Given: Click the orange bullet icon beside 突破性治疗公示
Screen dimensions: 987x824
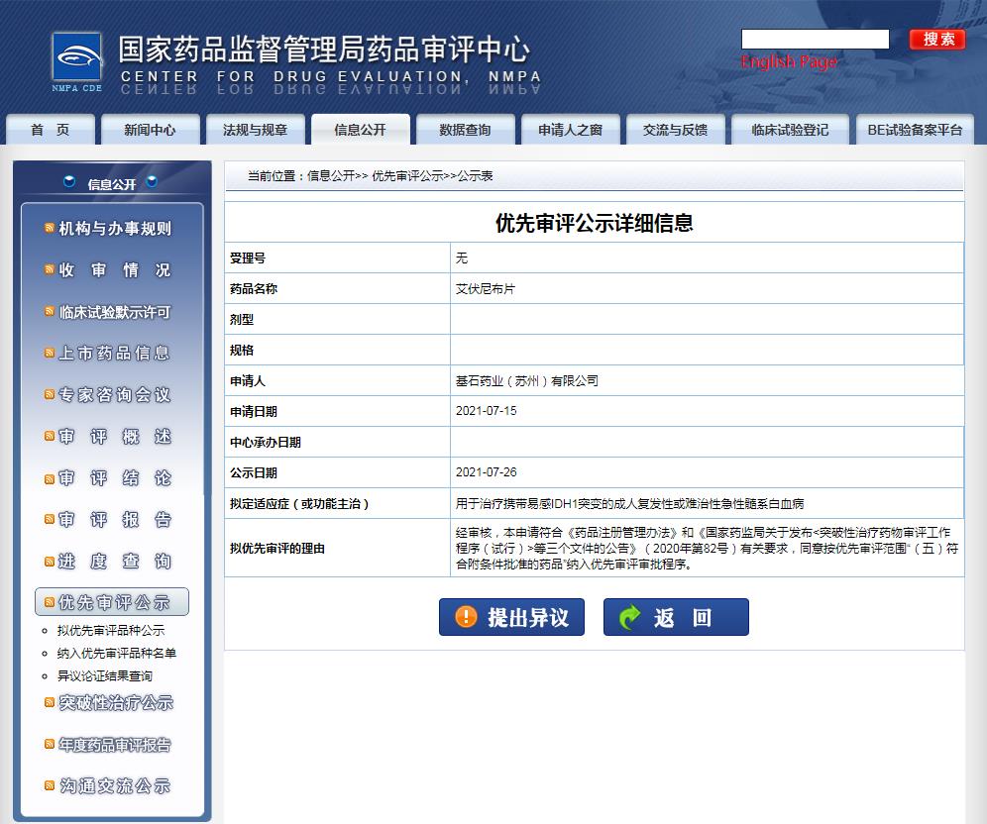Looking at the screenshot, I should [x=49, y=703].
